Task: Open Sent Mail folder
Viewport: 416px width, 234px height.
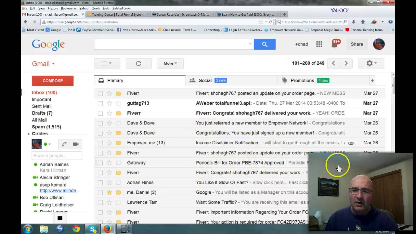Action: [42, 106]
